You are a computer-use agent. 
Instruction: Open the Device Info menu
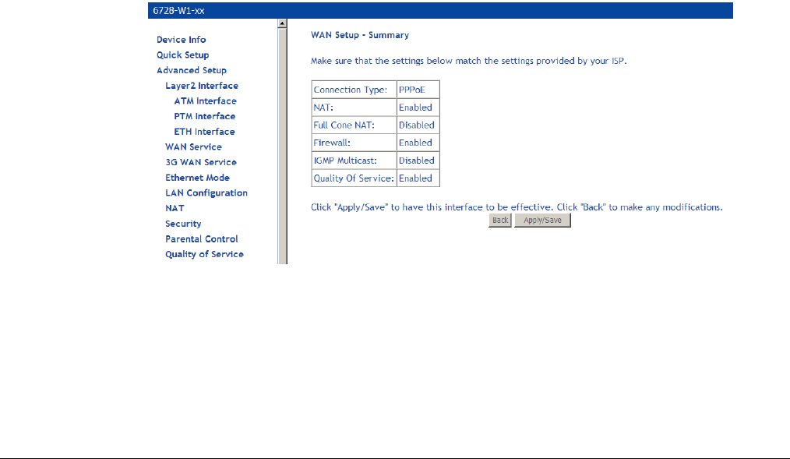pos(181,39)
